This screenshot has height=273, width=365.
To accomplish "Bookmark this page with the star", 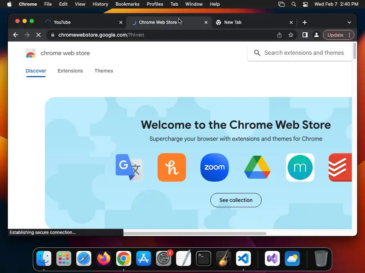I will pos(291,35).
